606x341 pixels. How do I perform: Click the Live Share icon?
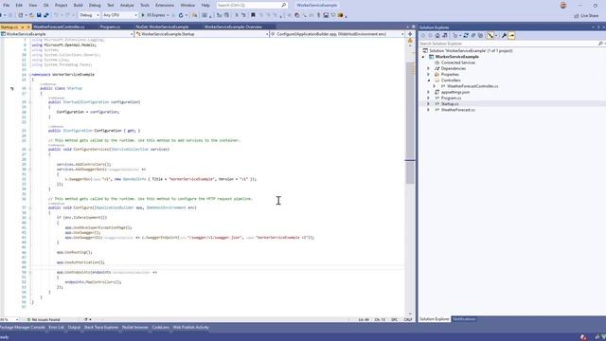(577, 15)
